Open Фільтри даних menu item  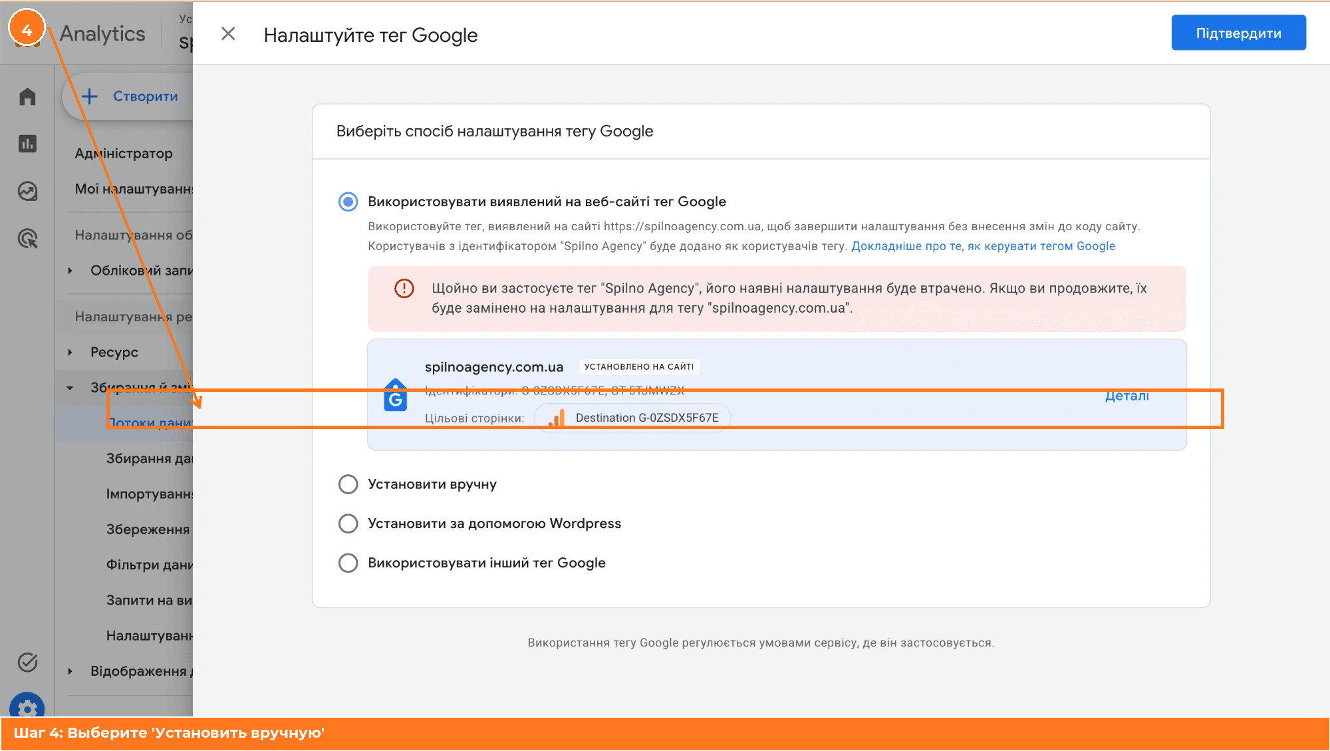tap(150, 565)
